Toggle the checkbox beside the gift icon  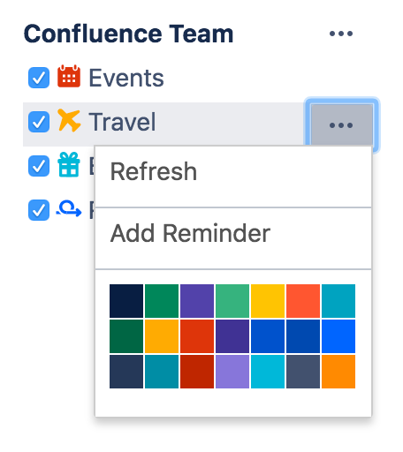point(39,166)
